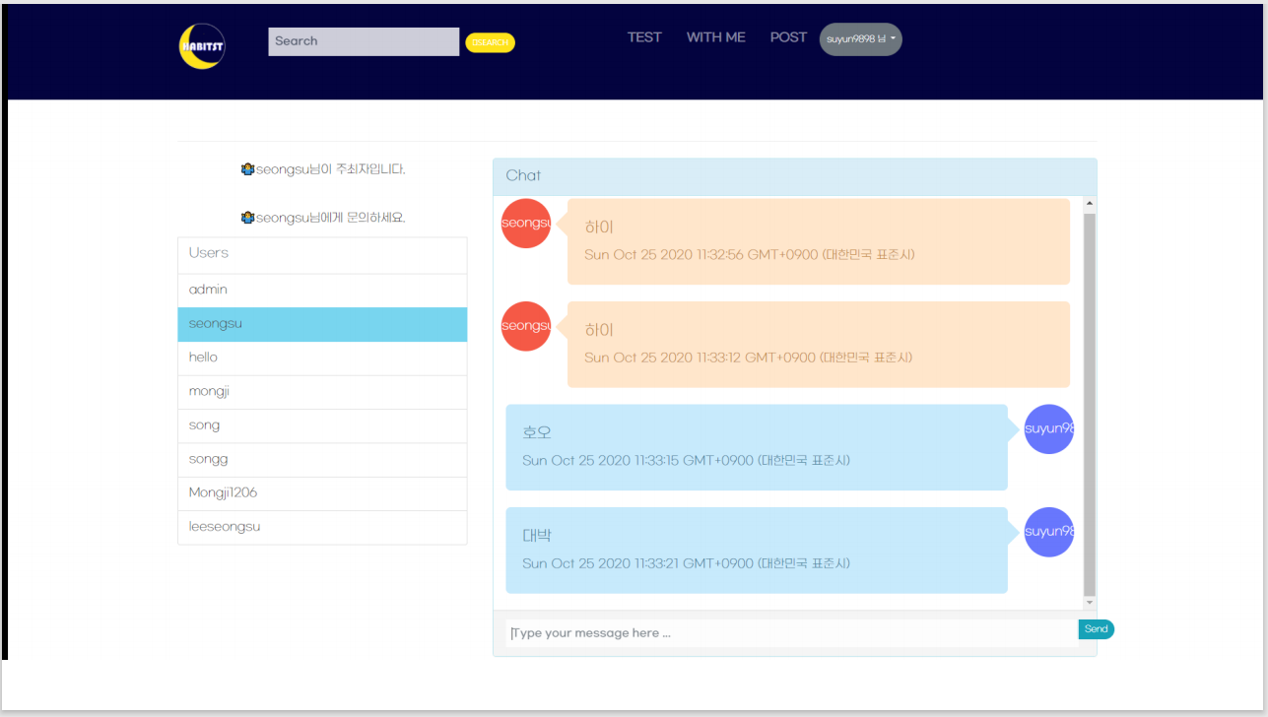
Task: Send the chat message
Action: [1096, 629]
